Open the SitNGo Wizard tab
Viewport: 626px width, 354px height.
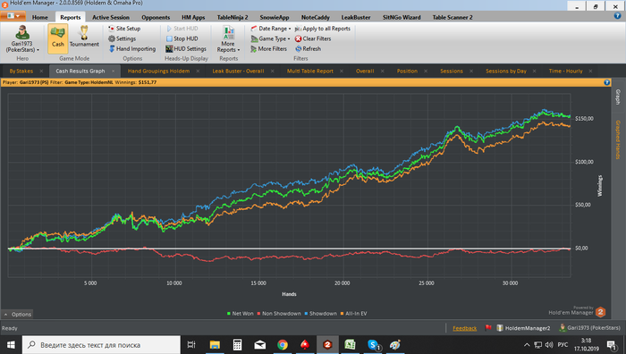pyautogui.click(x=402, y=17)
